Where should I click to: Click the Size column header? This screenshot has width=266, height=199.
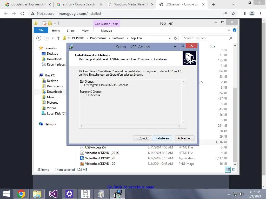coord(212,46)
